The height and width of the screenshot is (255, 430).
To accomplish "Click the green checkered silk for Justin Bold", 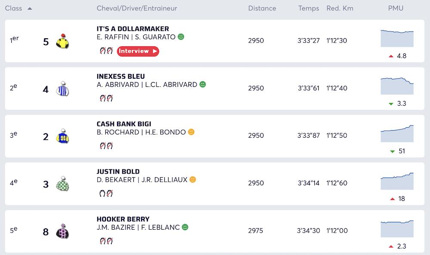I will (62, 184).
